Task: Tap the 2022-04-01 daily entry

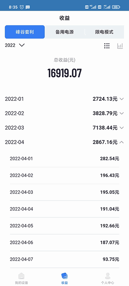Action: (64, 159)
